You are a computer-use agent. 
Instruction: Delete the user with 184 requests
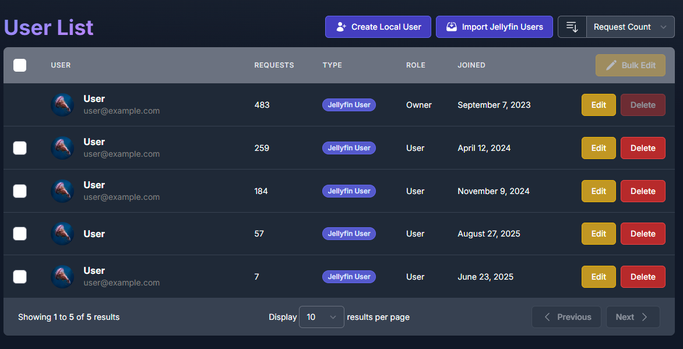(x=643, y=191)
